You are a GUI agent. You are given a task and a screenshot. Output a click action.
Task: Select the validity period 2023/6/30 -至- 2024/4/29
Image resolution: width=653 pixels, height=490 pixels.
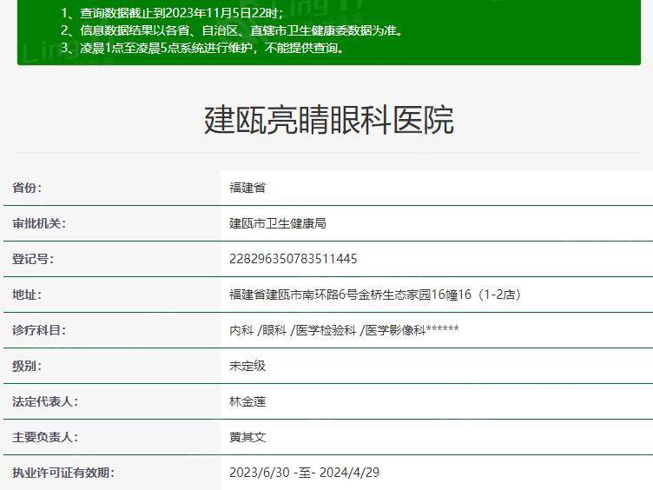tap(305, 473)
